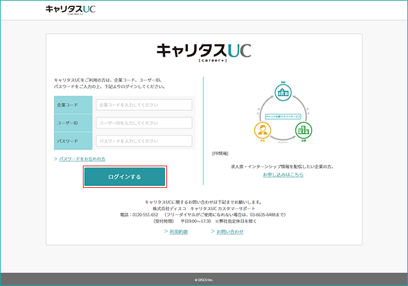Open the お申し込みはこちら link
This screenshot has width=408, height=286.
[283, 175]
